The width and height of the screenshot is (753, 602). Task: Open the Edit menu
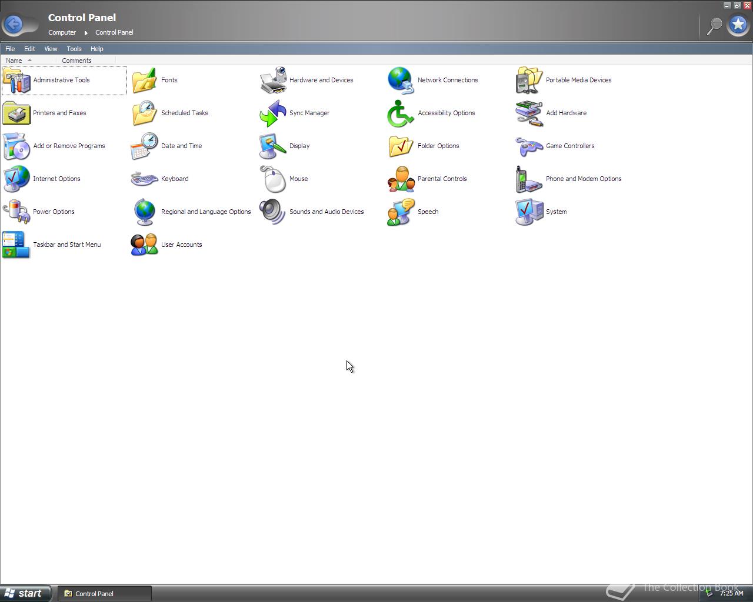tap(29, 49)
